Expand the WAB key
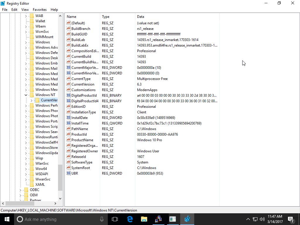Image resolution: width=300 pixels, height=225 pixels. 26,16
